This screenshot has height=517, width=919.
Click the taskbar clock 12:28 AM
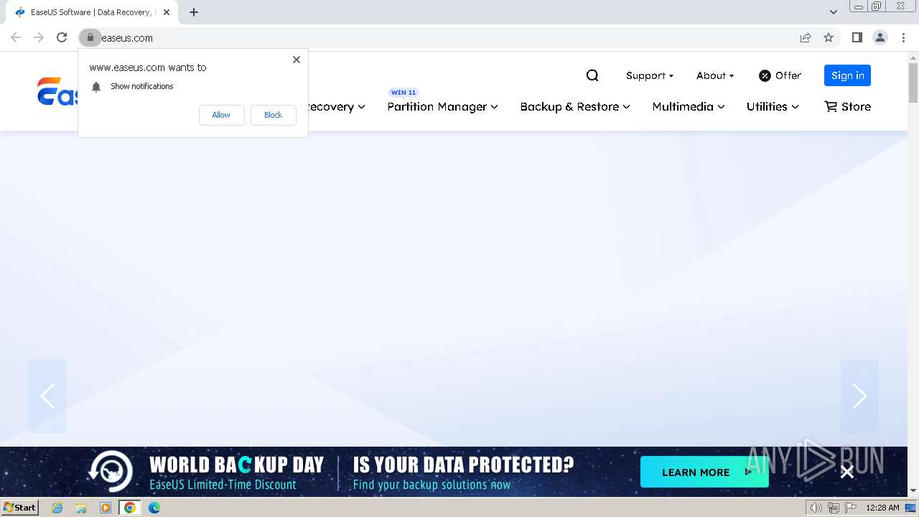(882, 508)
